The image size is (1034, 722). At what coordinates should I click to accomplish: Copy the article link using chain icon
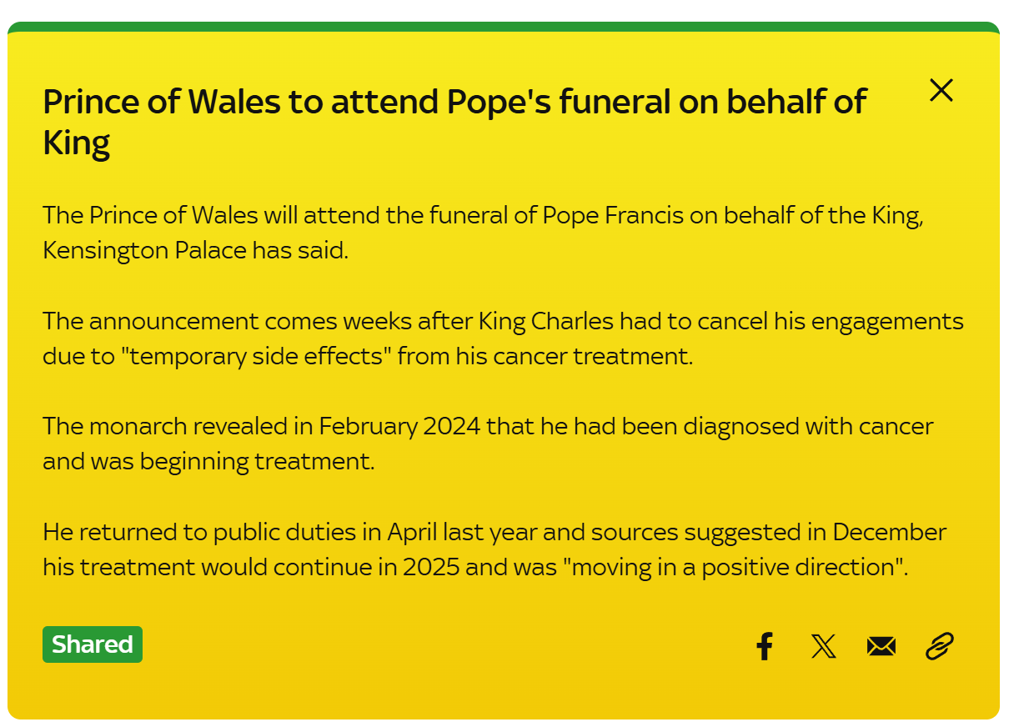[940, 646]
